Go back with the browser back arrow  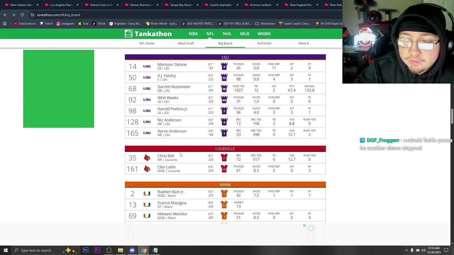coord(5,15)
